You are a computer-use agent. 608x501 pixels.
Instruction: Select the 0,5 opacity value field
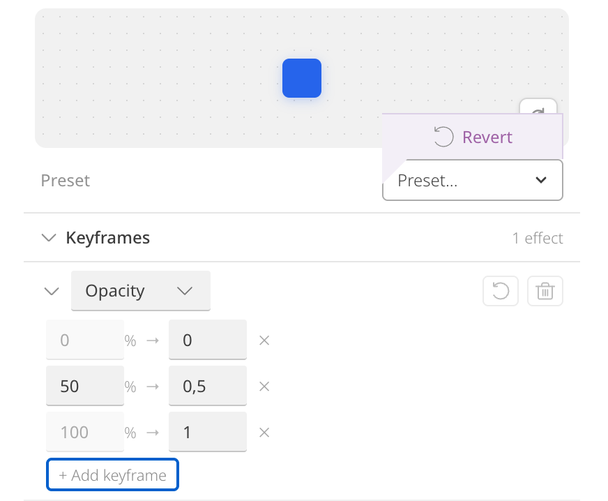[207, 386]
